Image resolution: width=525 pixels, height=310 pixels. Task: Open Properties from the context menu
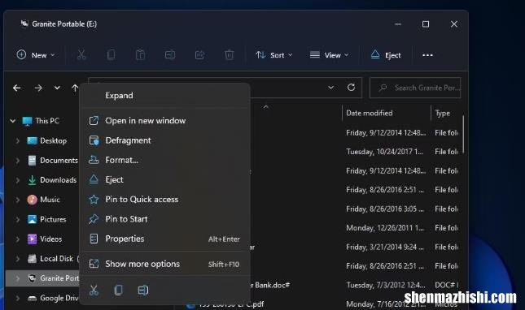tap(165, 239)
